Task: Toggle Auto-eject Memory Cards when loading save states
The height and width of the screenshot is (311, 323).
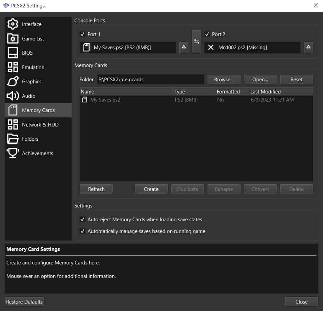Action: point(82,220)
